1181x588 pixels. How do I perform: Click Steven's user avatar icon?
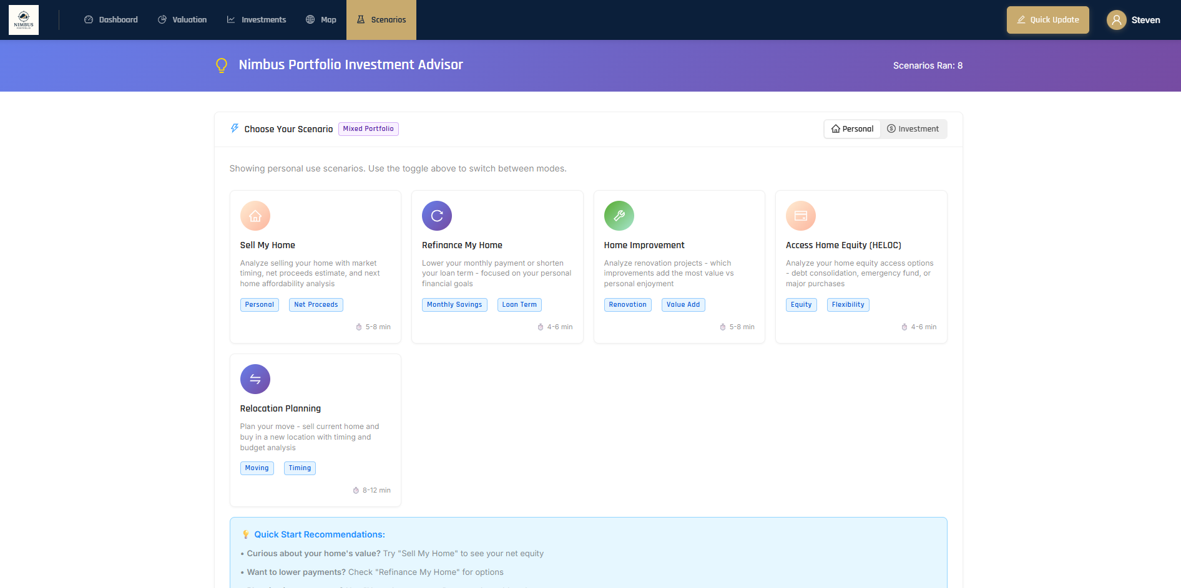[x=1116, y=20]
